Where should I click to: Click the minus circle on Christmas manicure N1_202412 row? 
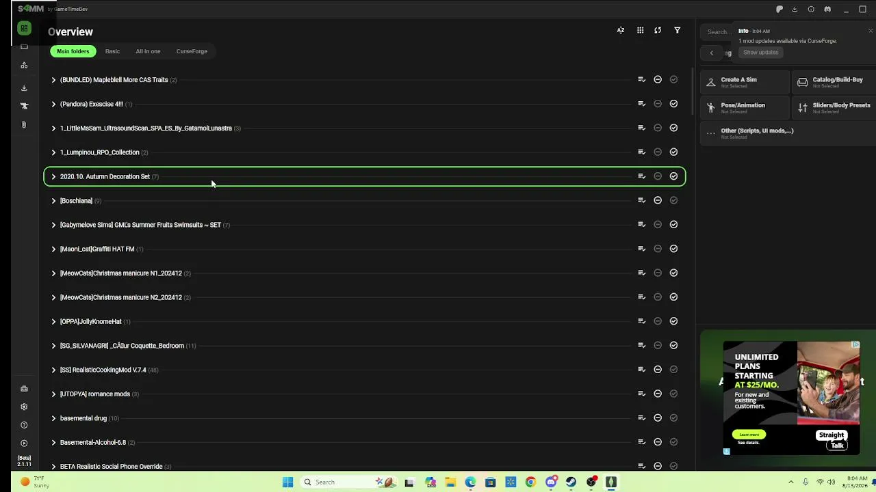(658, 273)
